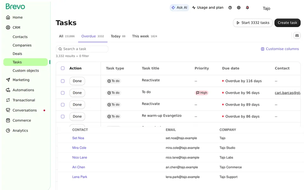
Task: Open the cari.barcas contact email link
Action: [x=288, y=93]
